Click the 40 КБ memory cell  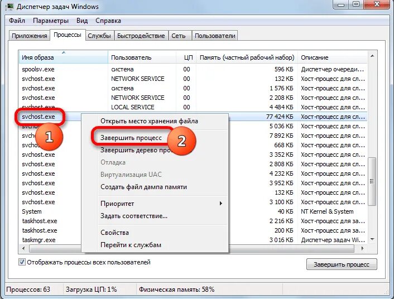[x=285, y=211]
